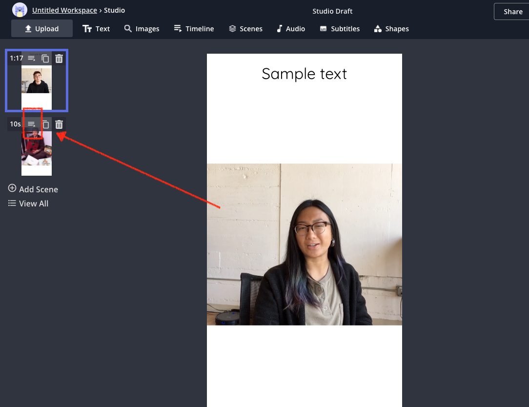
Task: Open the Subtitles tool
Action: click(x=340, y=29)
